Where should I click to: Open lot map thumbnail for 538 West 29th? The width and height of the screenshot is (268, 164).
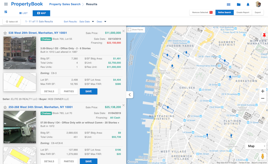coord(20,82)
